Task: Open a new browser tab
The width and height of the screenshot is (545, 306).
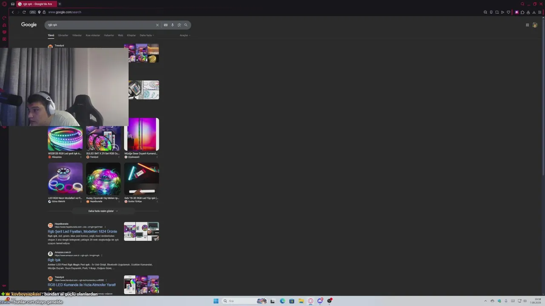Action: point(60,4)
